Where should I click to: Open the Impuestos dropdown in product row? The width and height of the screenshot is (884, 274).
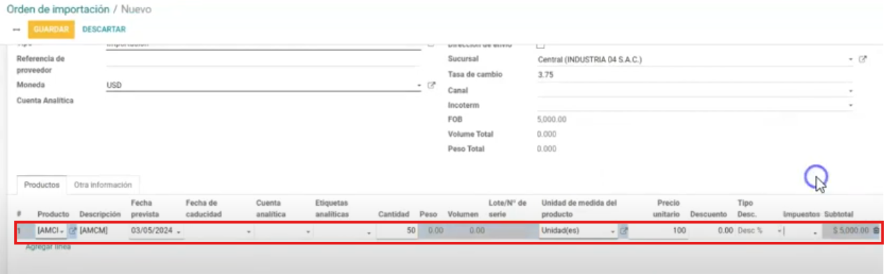(x=801, y=231)
